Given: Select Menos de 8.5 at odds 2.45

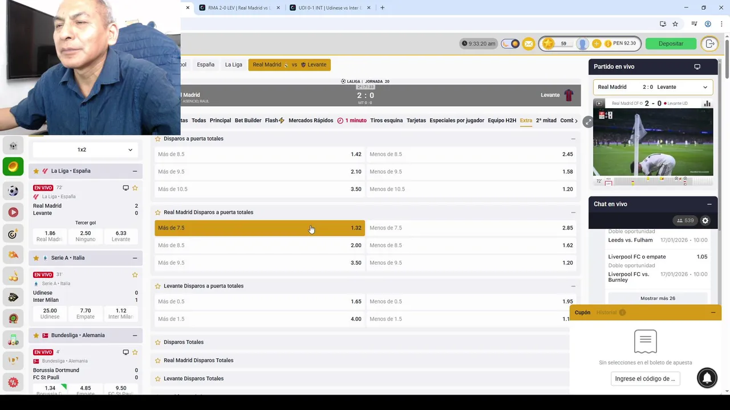Looking at the screenshot, I should click(x=471, y=154).
